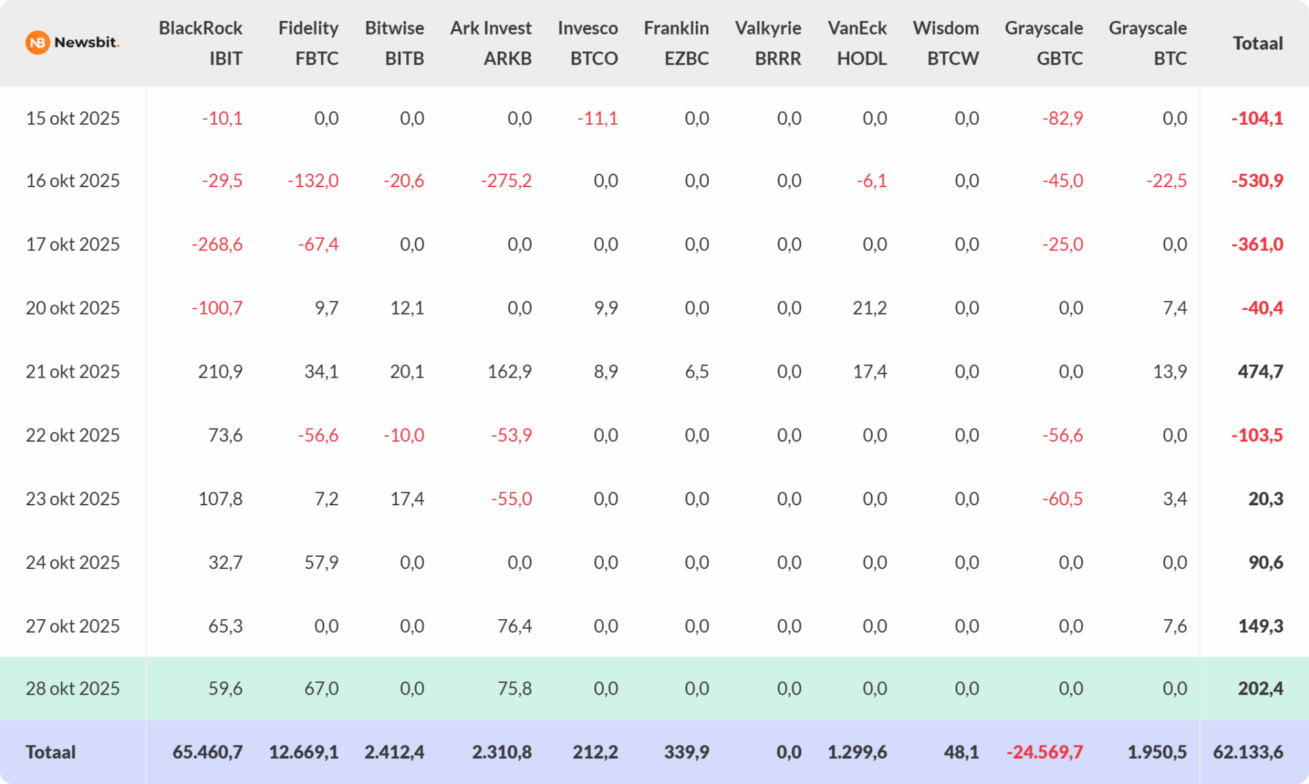Select the Fidelity FBTC column header
This screenshot has height=784, width=1309.
309,43
